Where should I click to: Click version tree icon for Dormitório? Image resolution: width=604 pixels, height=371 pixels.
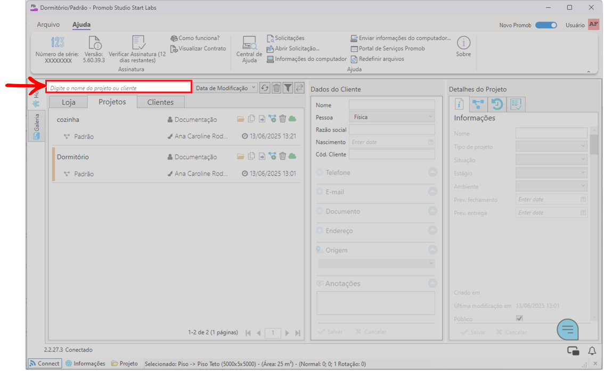click(272, 156)
